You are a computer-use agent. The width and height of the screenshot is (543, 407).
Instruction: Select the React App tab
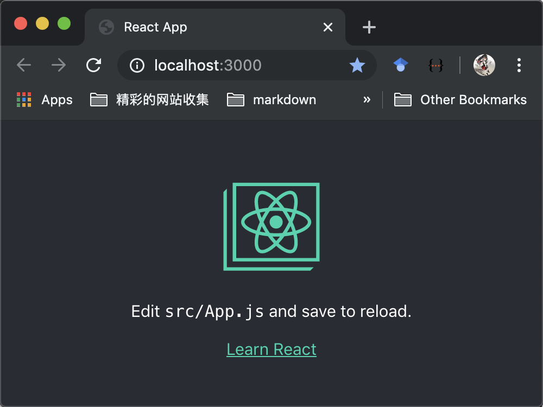coord(206,27)
